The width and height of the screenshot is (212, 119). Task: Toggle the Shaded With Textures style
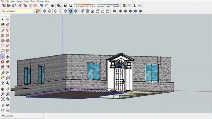click(71, 11)
